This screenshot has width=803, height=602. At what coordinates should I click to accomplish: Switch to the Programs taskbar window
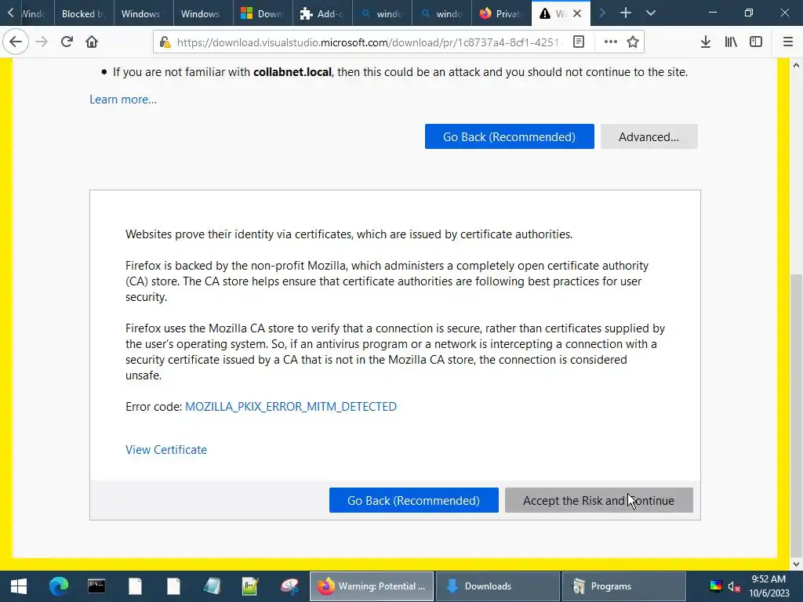[x=623, y=586]
